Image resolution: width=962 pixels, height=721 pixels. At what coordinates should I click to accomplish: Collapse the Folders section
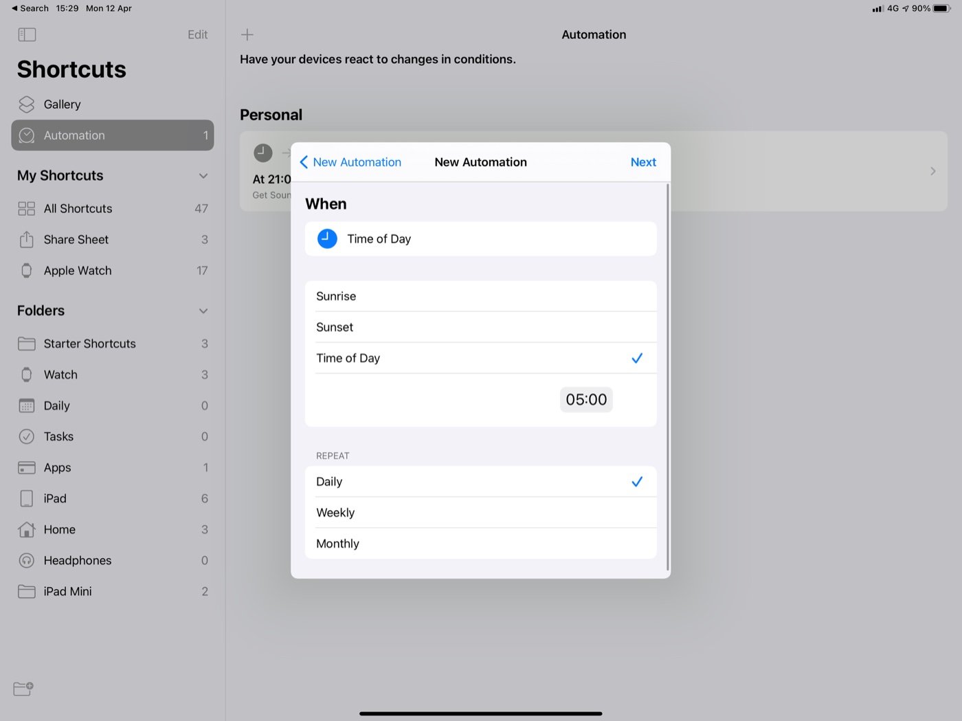point(203,311)
